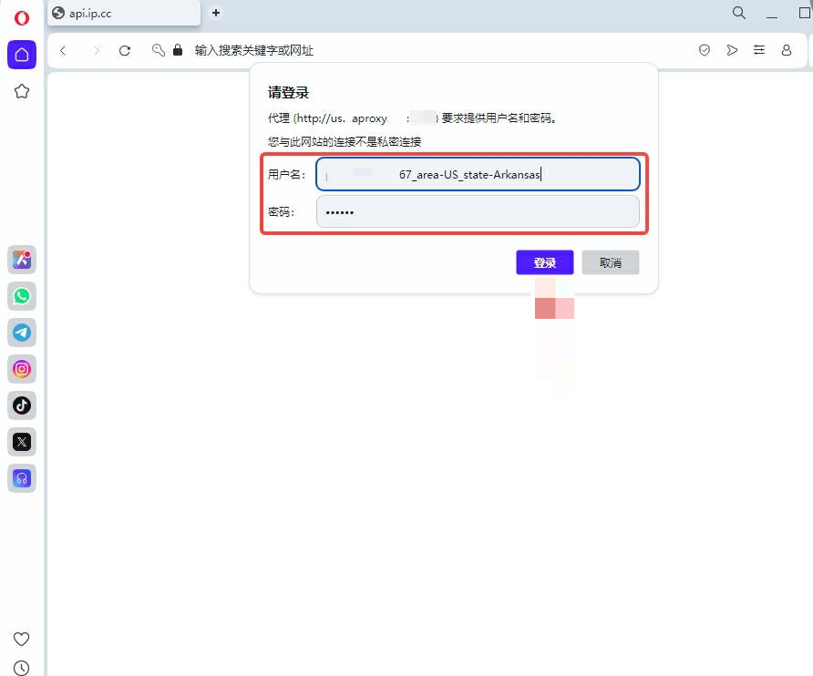The height and width of the screenshot is (676, 813).
Task: Open WhatsApp from the sidebar
Action: point(22,296)
